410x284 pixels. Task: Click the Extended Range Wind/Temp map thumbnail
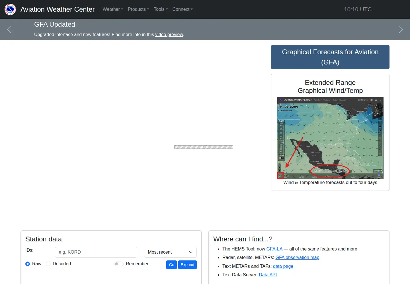(330, 138)
